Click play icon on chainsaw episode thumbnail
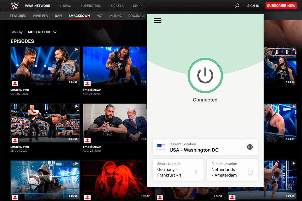Image resolution: width=302 pixels, height=201 pixels. 76,164
